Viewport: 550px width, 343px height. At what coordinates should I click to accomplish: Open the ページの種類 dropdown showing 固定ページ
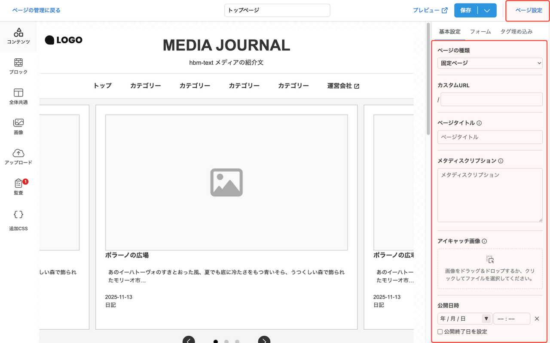click(490, 63)
